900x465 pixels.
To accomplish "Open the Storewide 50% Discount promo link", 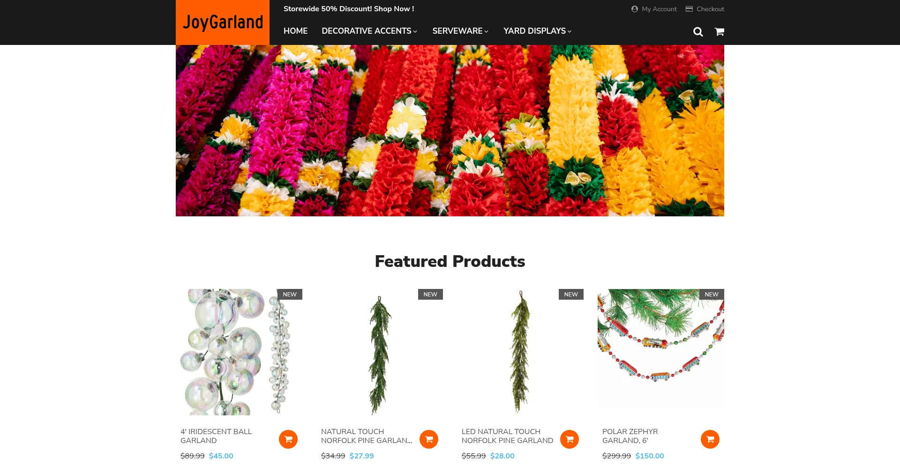I will click(x=349, y=9).
